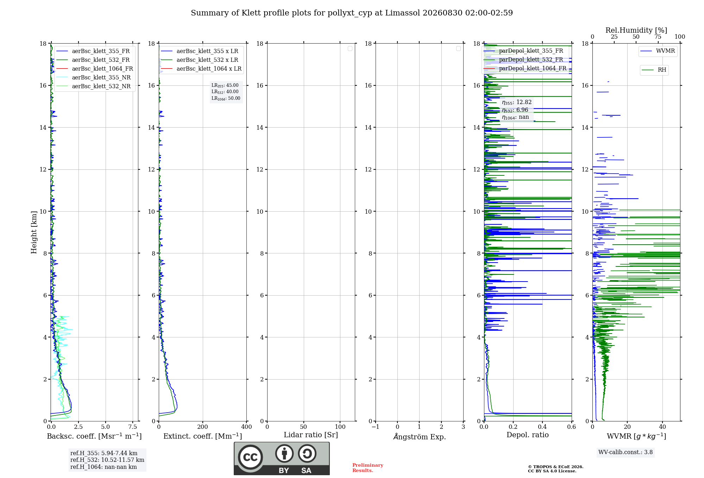The width and height of the screenshot is (704, 478).
Task: Click the WVMR [g*kg⁻¹] axis label
Action: click(636, 436)
